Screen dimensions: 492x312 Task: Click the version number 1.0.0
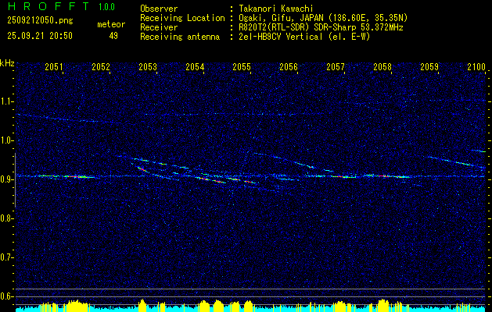[106, 7]
